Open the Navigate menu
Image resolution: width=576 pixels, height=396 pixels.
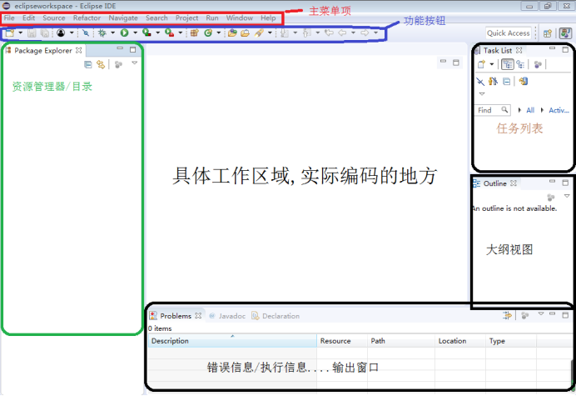coord(123,18)
